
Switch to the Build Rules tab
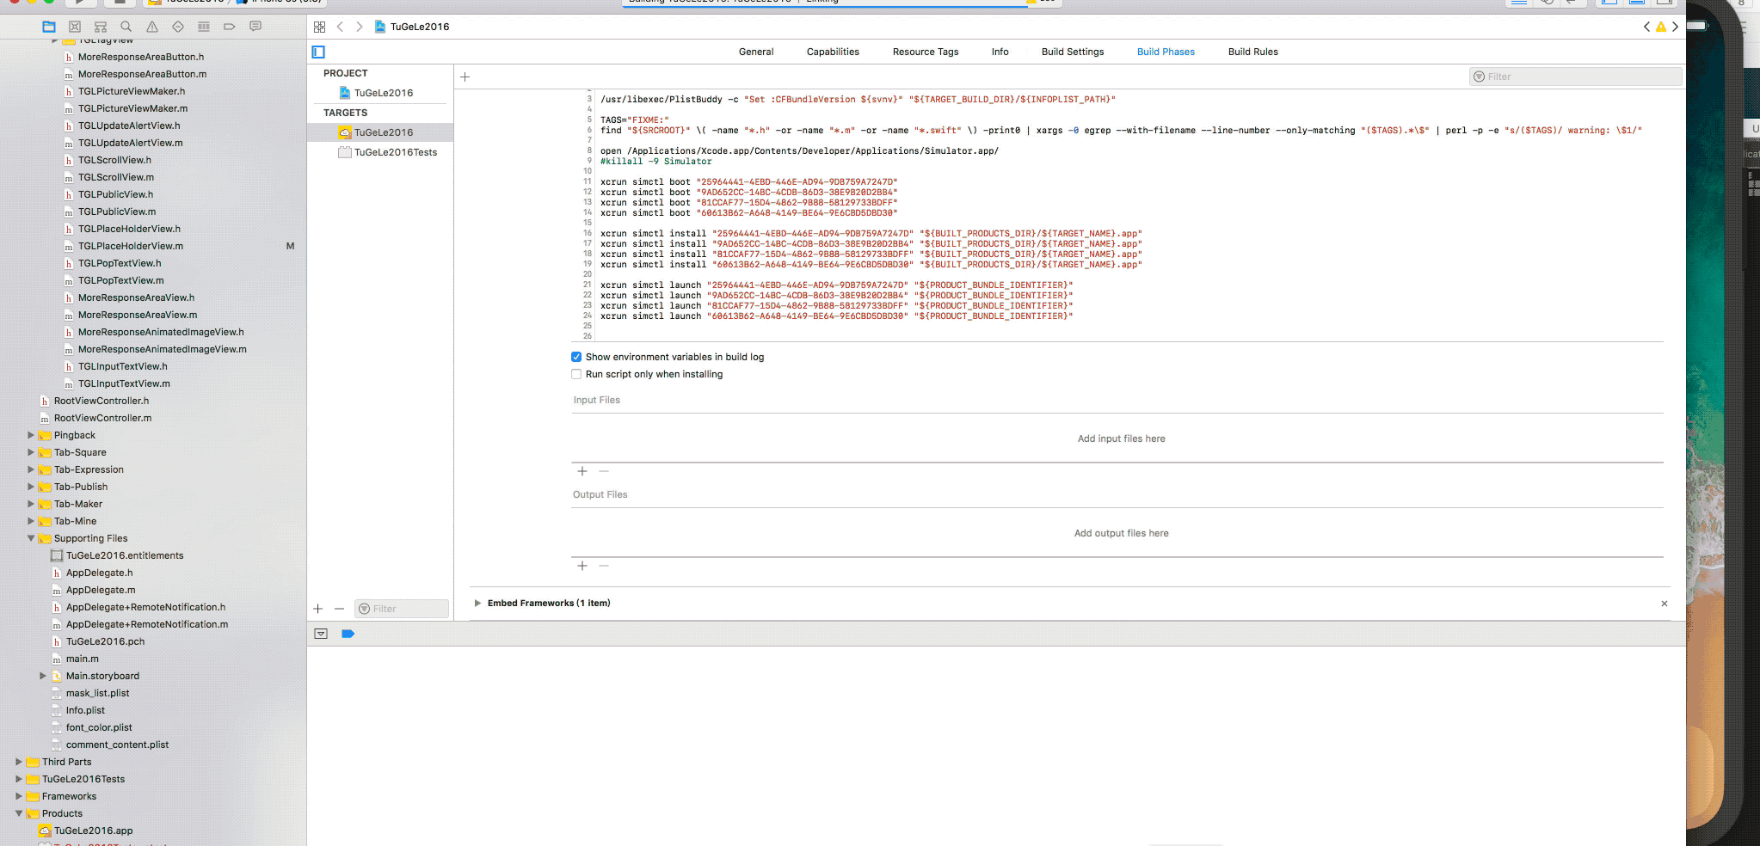click(1253, 52)
